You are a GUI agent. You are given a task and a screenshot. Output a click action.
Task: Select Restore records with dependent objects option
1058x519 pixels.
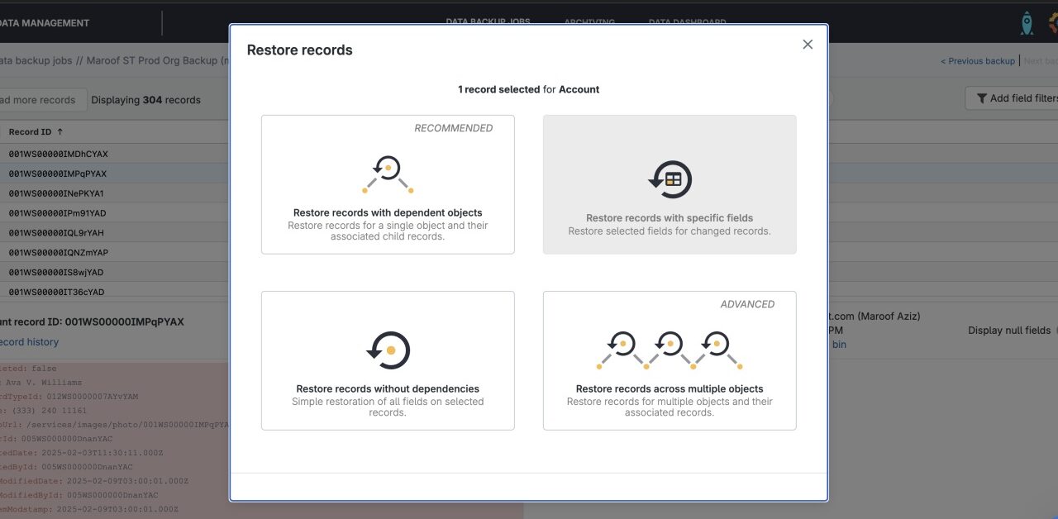pyautogui.click(x=387, y=183)
